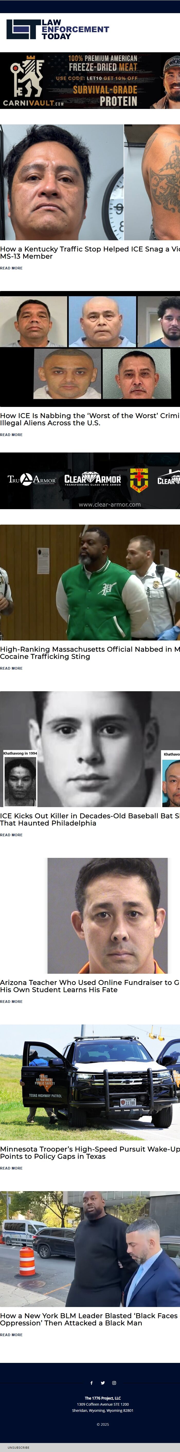
Task: Click the Unsubscribe link
Action: tap(19, 1447)
